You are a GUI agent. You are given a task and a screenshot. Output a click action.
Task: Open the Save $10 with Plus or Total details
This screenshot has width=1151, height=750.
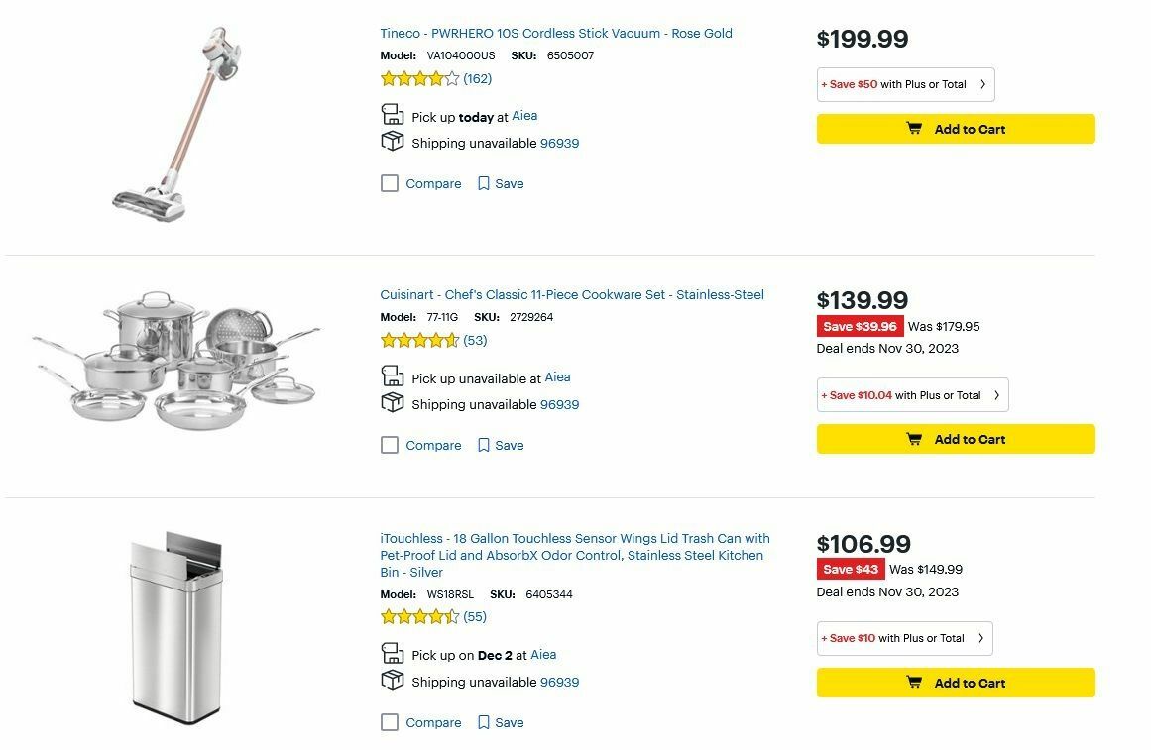(x=903, y=638)
